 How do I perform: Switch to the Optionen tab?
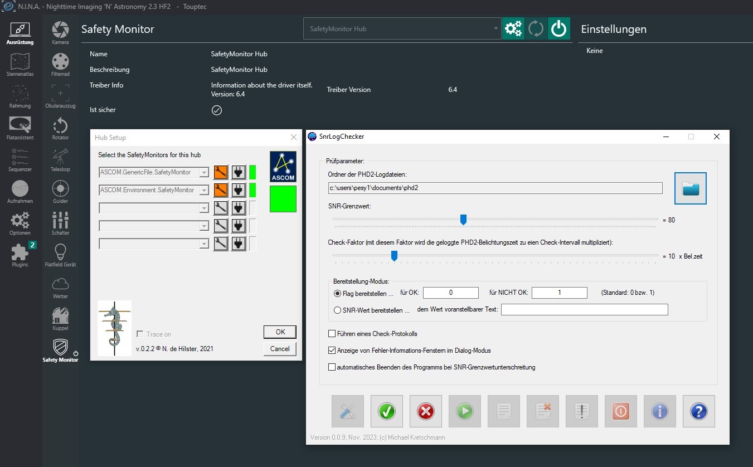click(x=20, y=223)
